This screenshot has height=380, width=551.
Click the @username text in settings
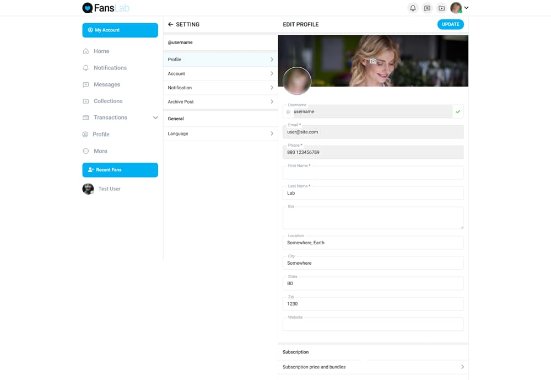coord(180,42)
